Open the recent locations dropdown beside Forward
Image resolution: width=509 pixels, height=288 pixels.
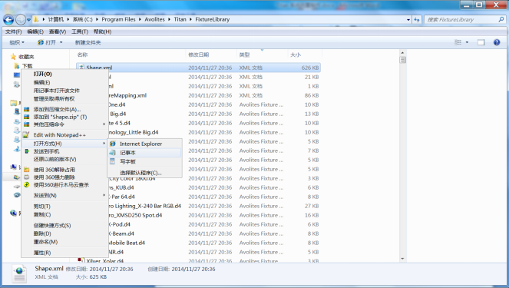(28, 20)
